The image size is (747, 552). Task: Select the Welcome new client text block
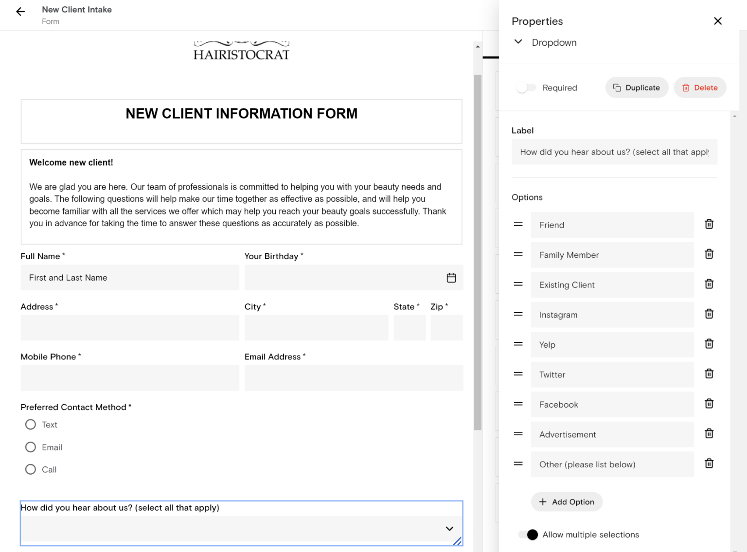241,196
